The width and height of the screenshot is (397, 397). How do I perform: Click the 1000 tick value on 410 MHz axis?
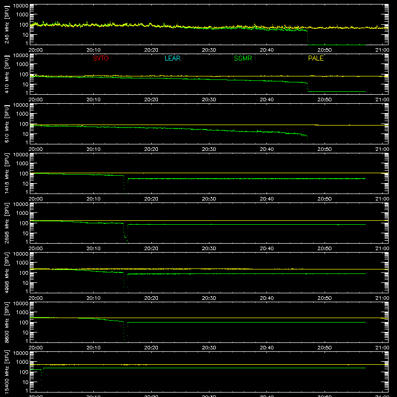point(22,65)
